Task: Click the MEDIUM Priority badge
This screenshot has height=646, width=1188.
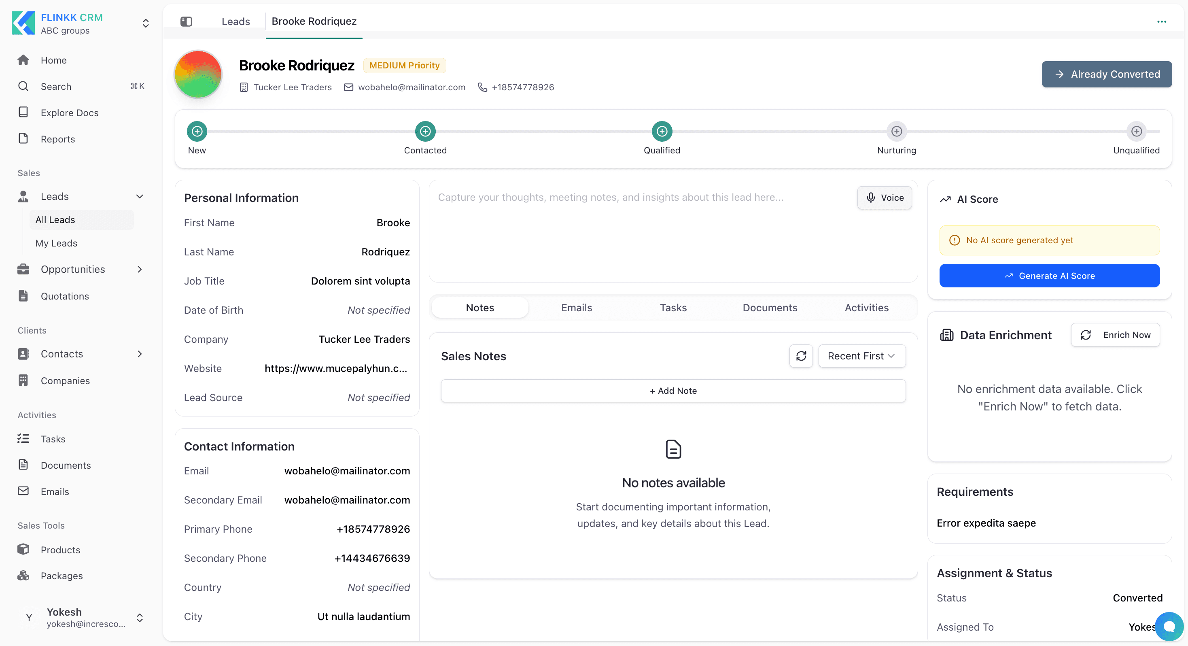Action: pyautogui.click(x=405, y=66)
